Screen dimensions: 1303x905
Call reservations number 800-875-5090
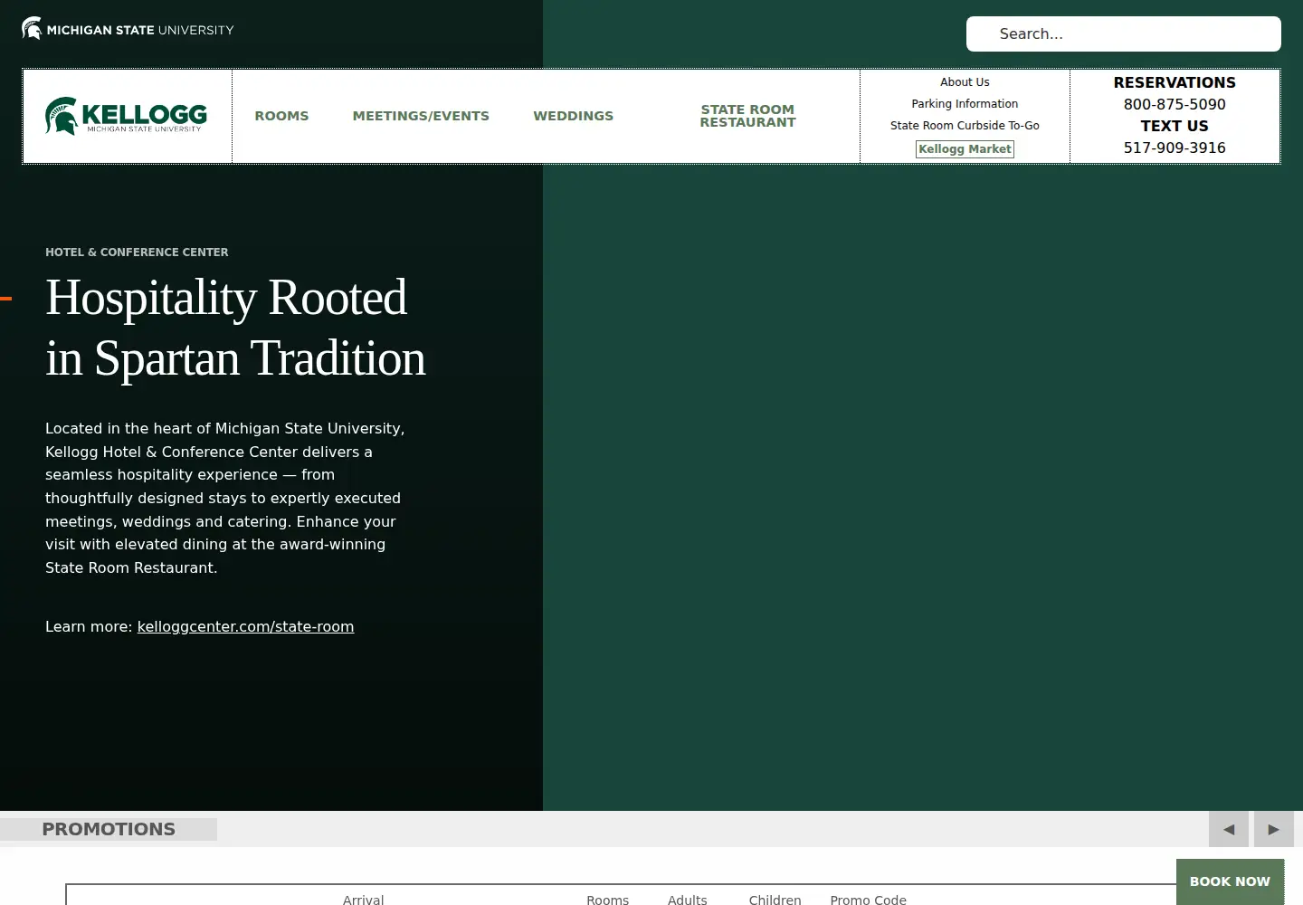[x=1175, y=104]
